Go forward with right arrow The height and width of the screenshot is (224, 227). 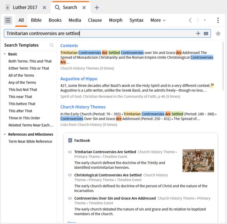coord(198,20)
